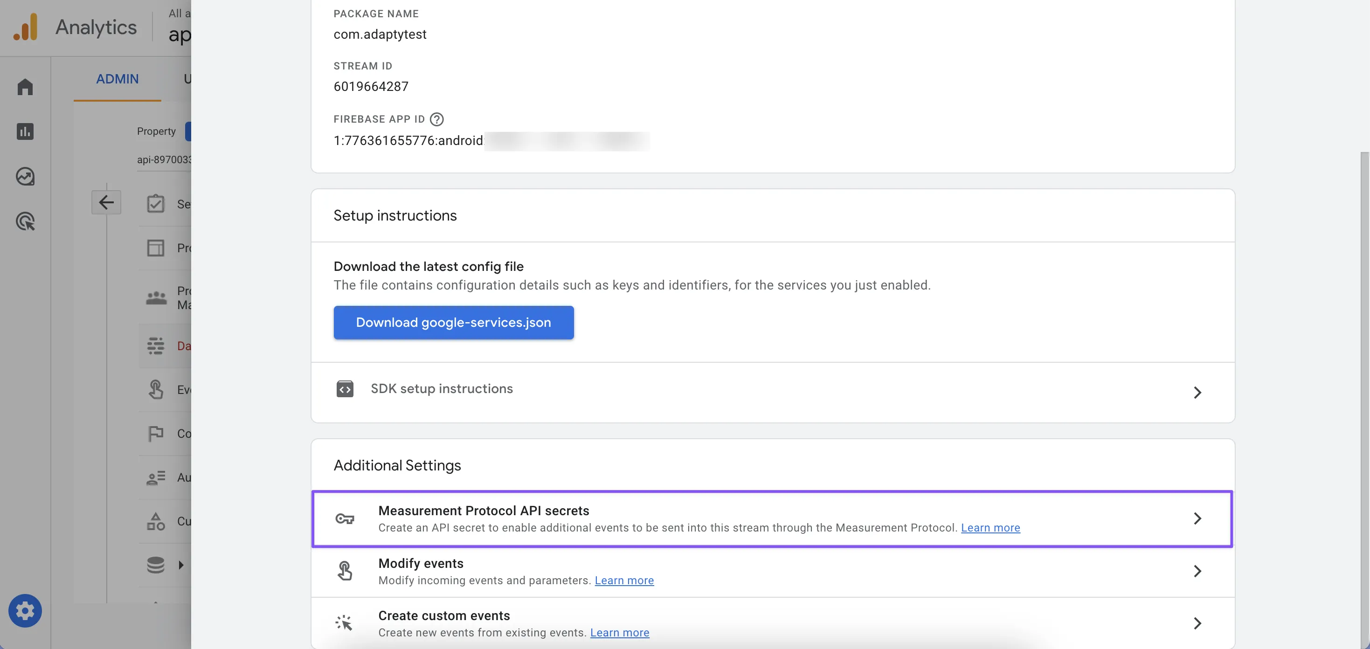Expand SDK setup instructions chevron
1370x649 pixels.
click(x=1197, y=393)
